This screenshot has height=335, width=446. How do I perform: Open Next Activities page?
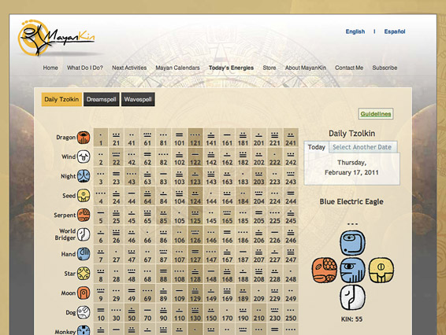click(129, 68)
